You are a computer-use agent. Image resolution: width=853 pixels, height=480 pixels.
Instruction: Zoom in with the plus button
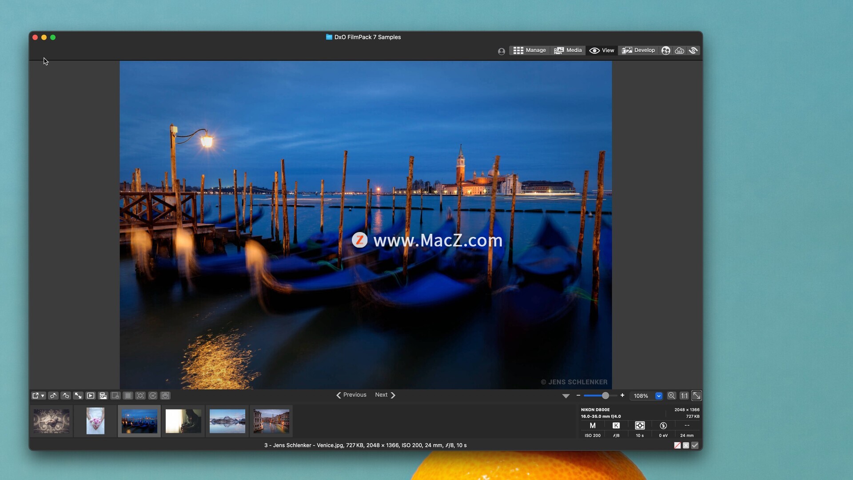[622, 396]
